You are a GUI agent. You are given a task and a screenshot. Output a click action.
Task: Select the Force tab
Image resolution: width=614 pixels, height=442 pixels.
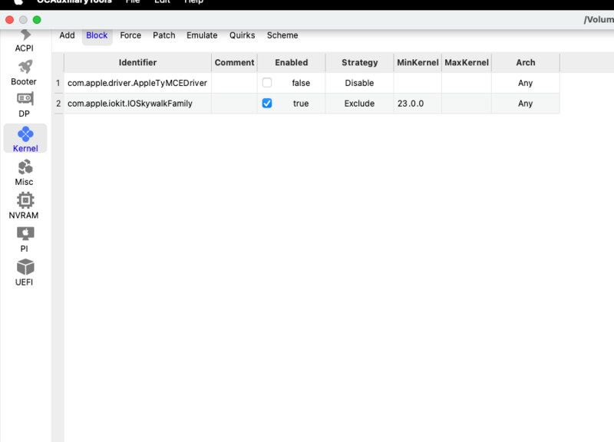(130, 35)
